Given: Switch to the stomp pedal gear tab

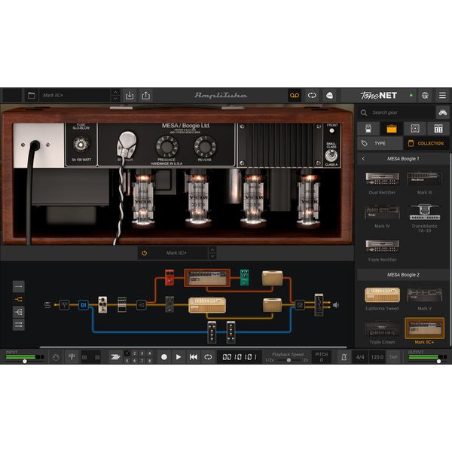Looking at the screenshot, I should [368, 129].
